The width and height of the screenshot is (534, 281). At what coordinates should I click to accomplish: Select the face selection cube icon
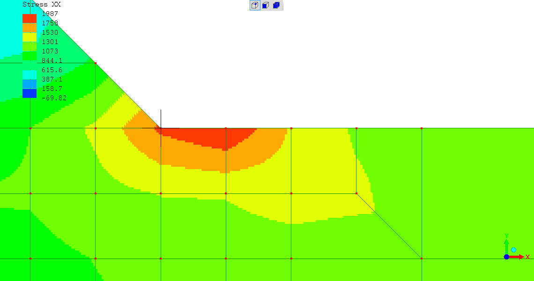click(x=266, y=6)
